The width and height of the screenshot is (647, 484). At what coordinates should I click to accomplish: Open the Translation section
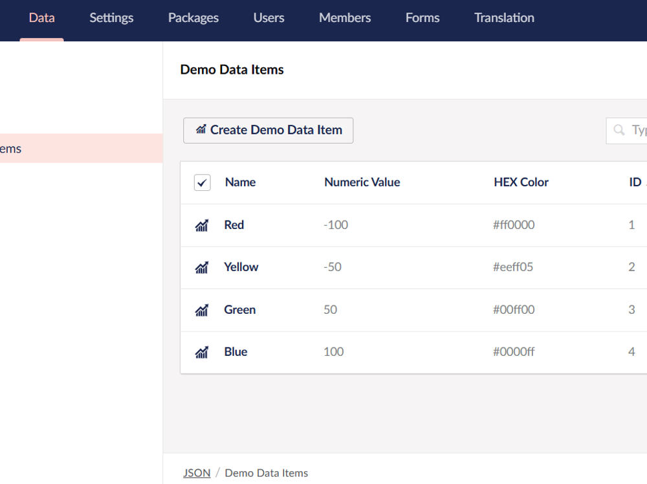(x=504, y=18)
